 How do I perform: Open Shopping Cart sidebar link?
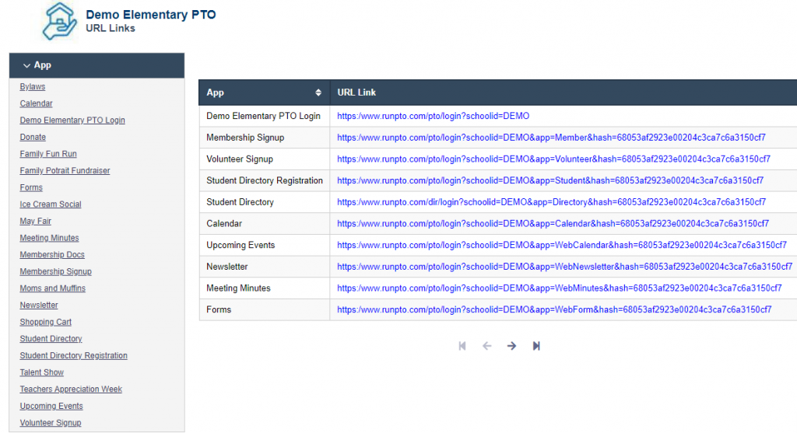click(45, 322)
